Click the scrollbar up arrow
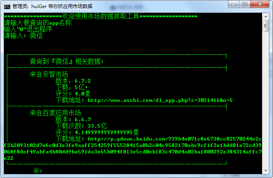273x178 pixels. (266, 17)
